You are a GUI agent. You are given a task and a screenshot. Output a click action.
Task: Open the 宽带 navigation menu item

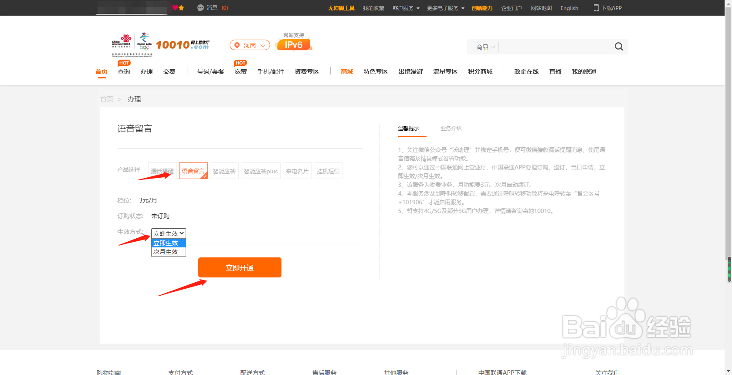pyautogui.click(x=241, y=72)
